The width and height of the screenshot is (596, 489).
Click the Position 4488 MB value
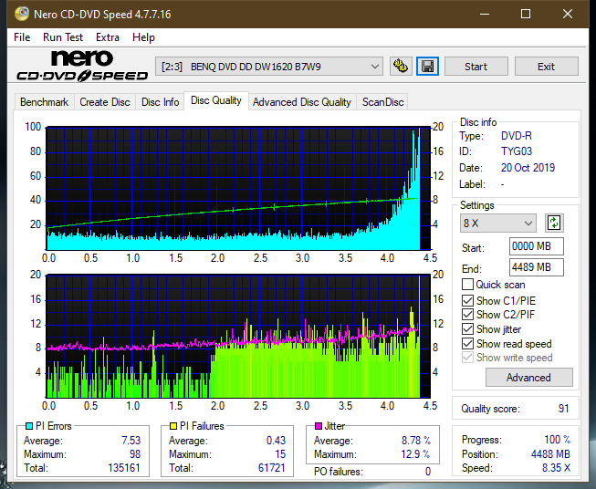[550, 454]
